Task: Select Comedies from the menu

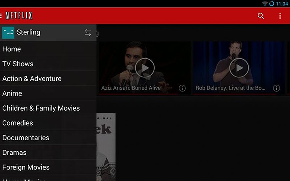Action: (48, 123)
